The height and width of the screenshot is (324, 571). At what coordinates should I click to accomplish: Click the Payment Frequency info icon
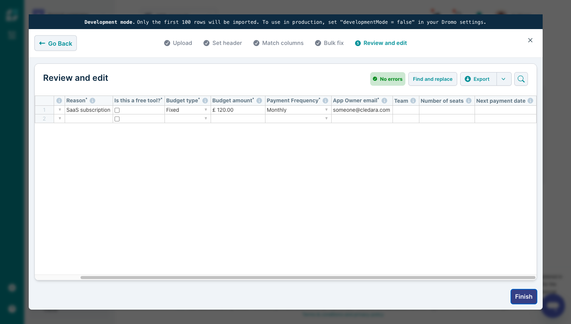tap(325, 100)
